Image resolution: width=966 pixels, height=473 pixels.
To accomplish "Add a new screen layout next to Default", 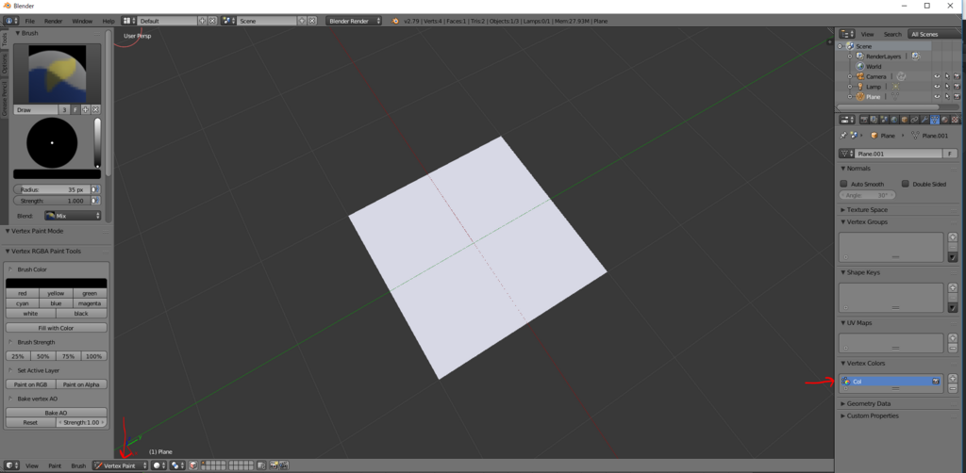I will coord(202,21).
